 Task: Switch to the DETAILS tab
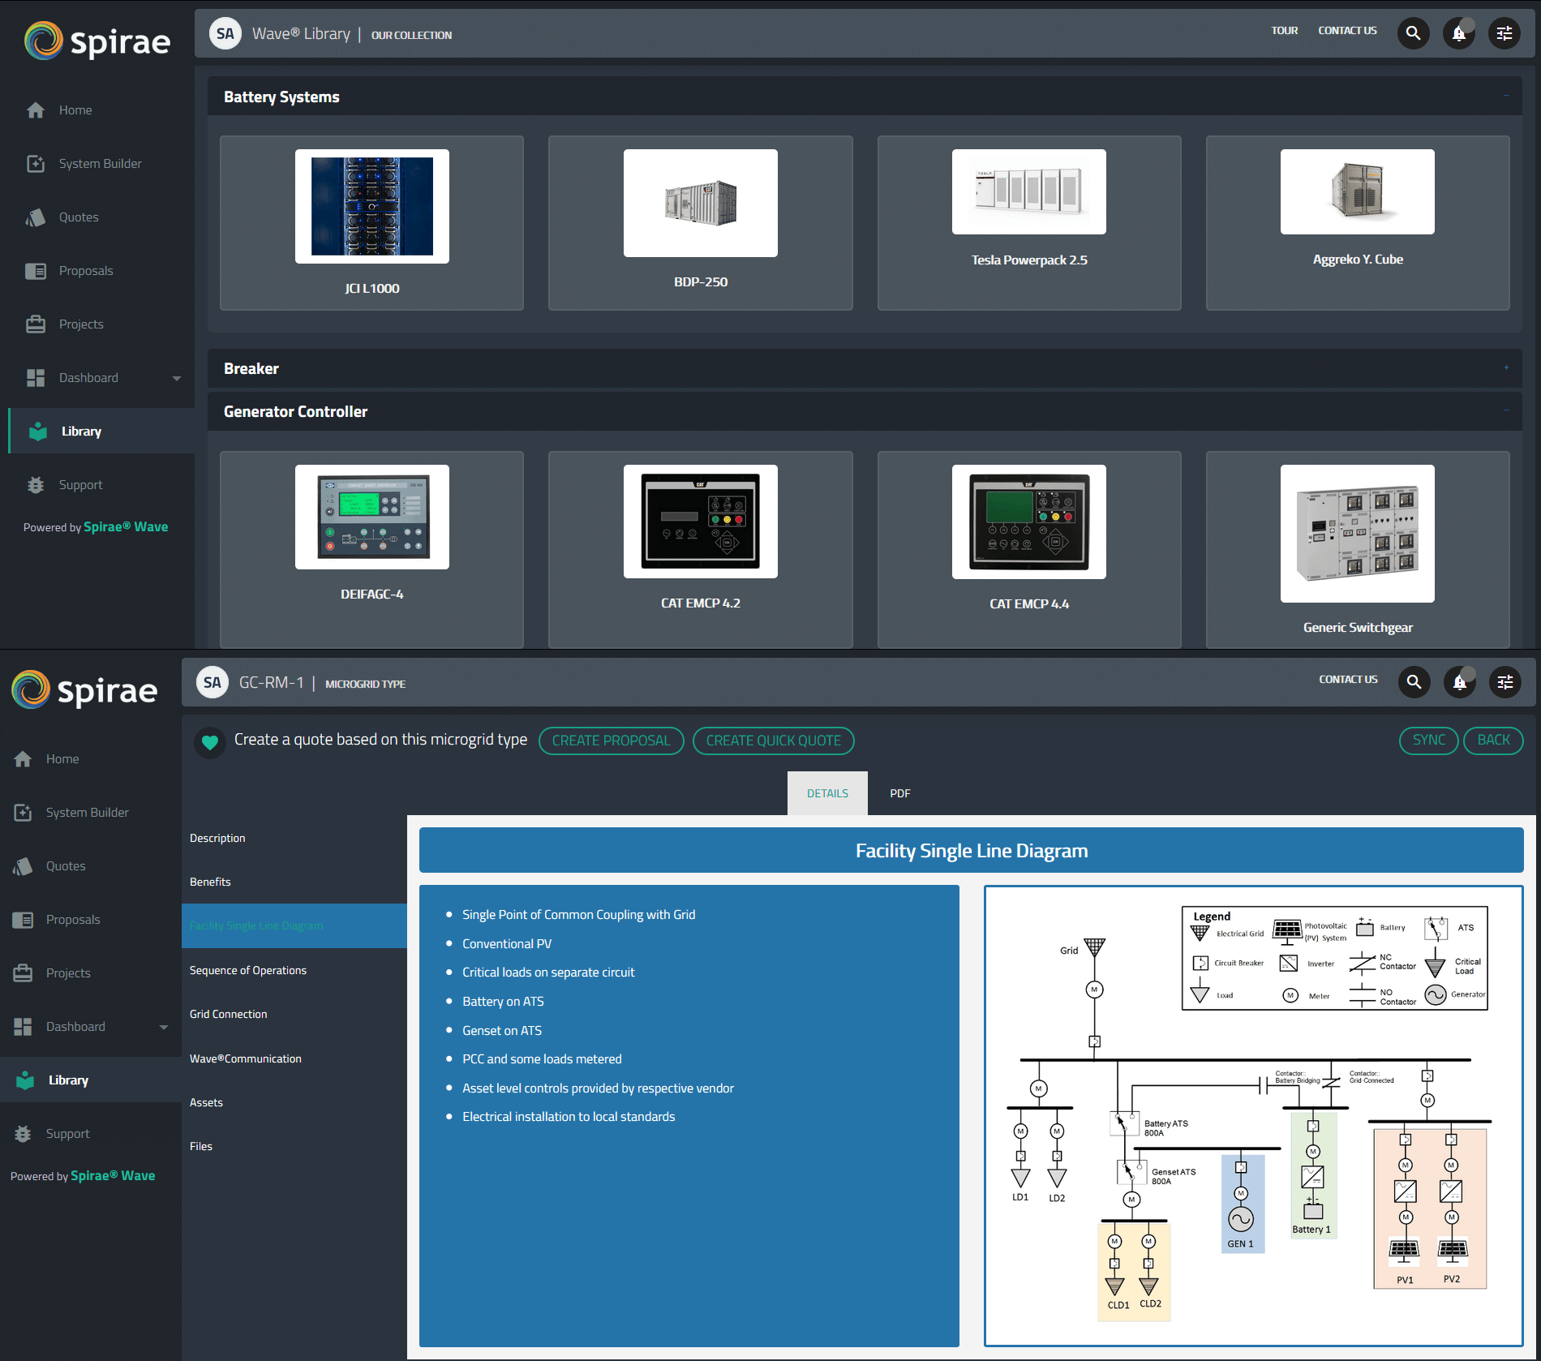point(827,793)
